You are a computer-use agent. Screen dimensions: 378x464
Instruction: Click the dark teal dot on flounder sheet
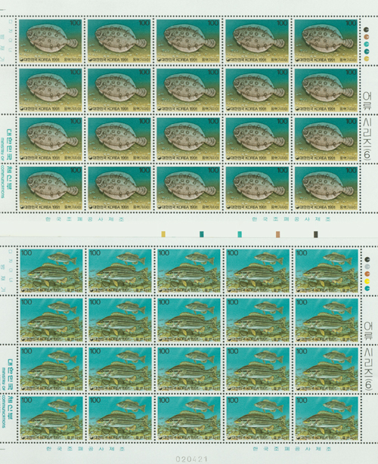click(367, 51)
